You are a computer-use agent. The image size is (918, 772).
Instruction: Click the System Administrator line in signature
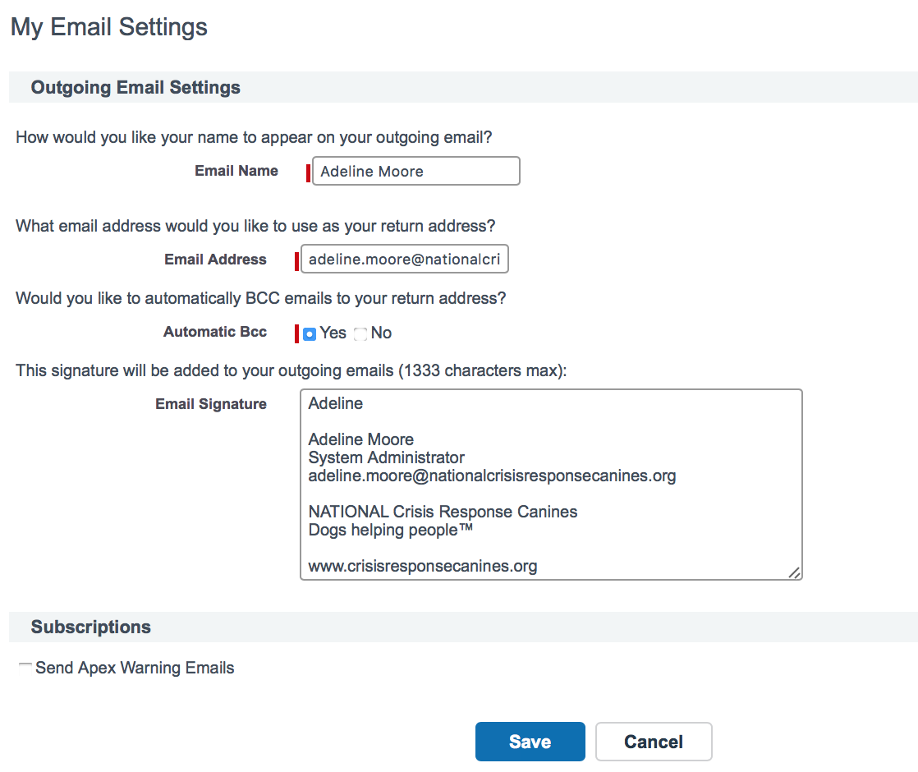[386, 457]
